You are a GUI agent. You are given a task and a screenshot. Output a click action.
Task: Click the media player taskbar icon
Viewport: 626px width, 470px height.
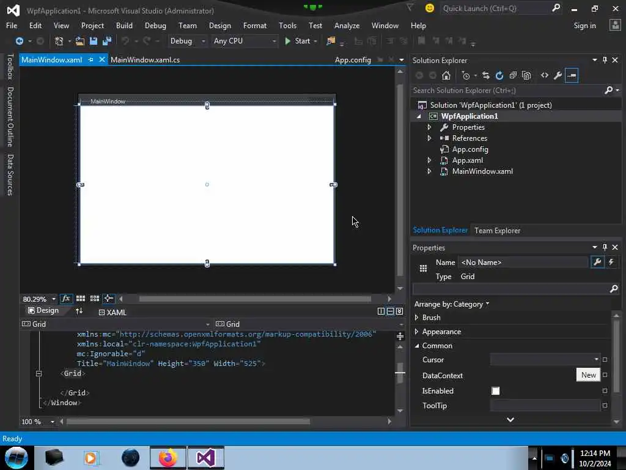(x=90, y=458)
